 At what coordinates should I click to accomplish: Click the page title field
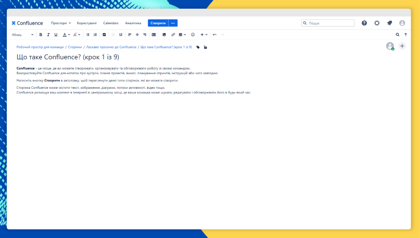point(68,57)
